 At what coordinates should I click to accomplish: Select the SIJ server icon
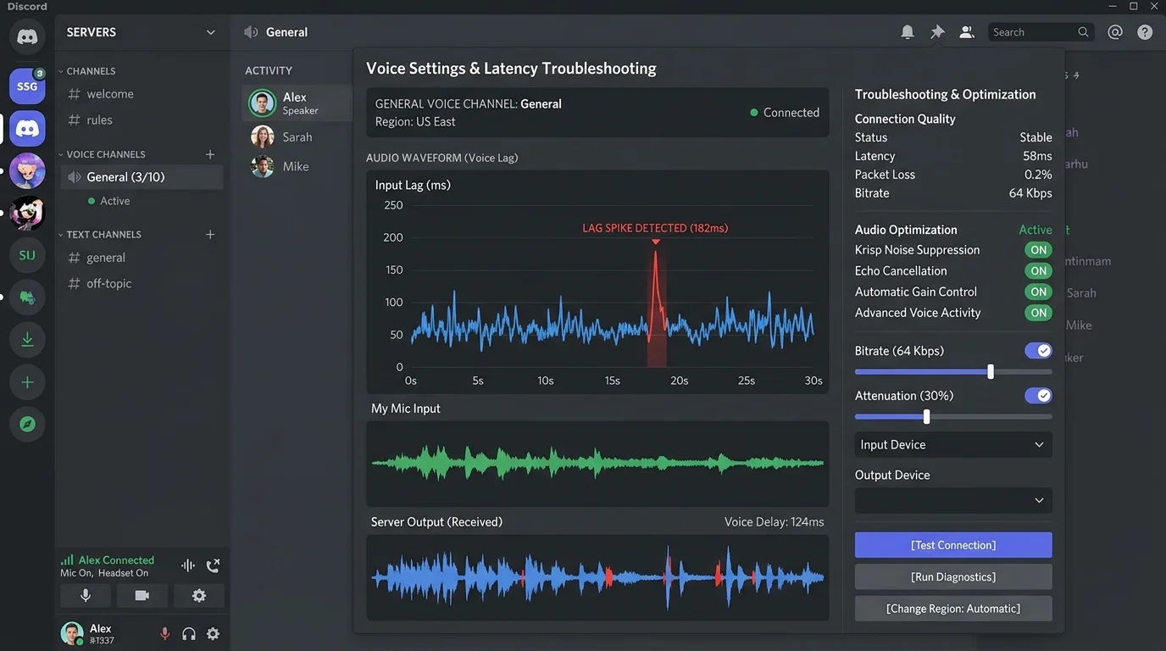27,255
